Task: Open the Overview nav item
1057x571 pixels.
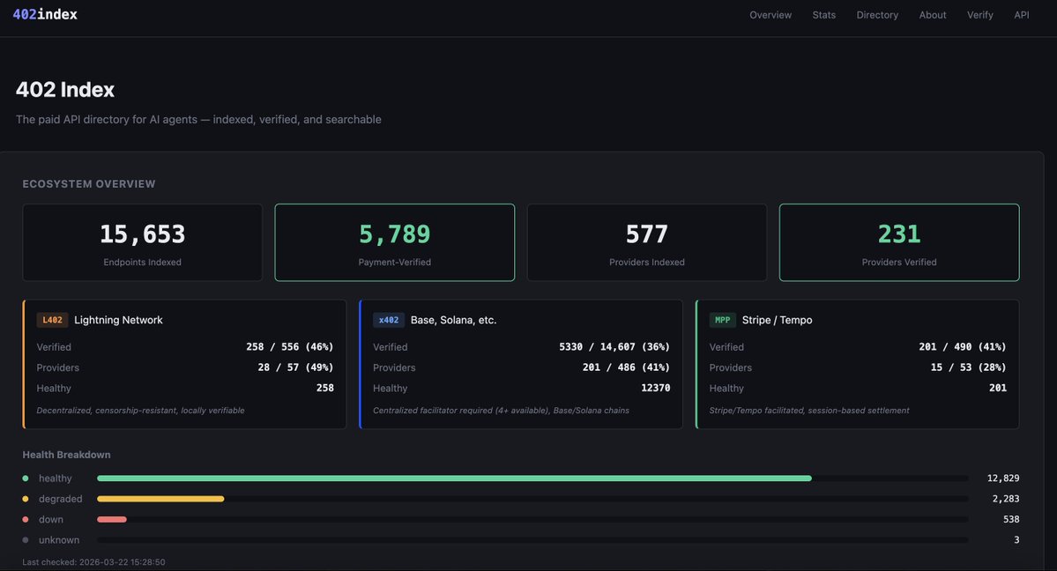Action: pyautogui.click(x=770, y=15)
